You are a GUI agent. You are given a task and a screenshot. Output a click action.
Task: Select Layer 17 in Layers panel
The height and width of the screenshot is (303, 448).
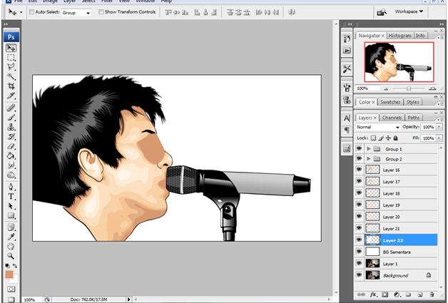point(401,181)
